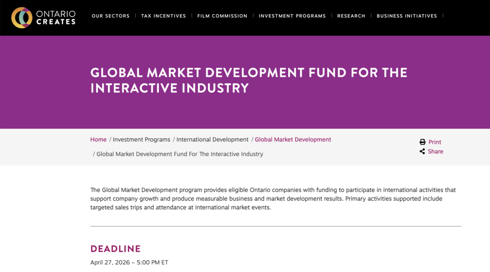Click the purple banner page title
This screenshot has width=490, height=272.
[x=248, y=80]
